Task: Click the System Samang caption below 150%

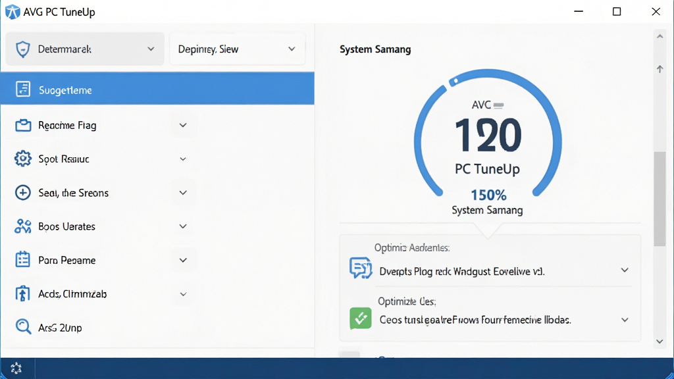Action: tap(488, 210)
